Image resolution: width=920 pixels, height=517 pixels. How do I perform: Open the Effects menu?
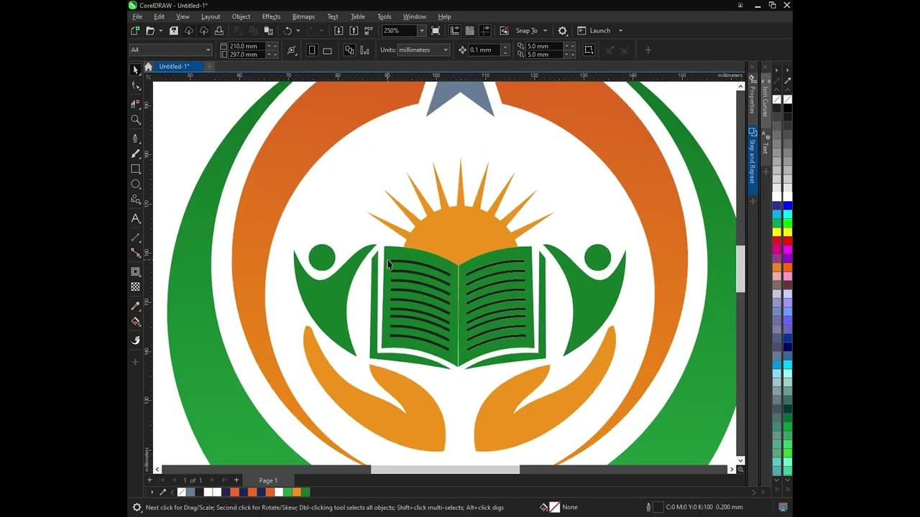(271, 17)
